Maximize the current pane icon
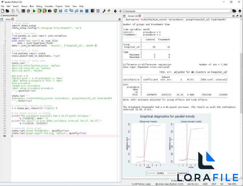The height and width of the screenshot is (186, 243). click(93, 11)
